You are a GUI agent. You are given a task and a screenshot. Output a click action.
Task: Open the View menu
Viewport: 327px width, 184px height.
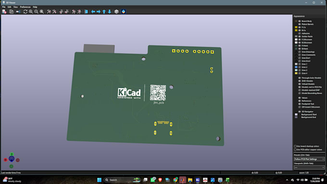[x=16, y=7]
